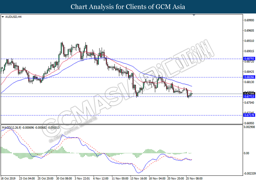
Task: Click the MACD scale value 0.002908
Action: (249, 127)
